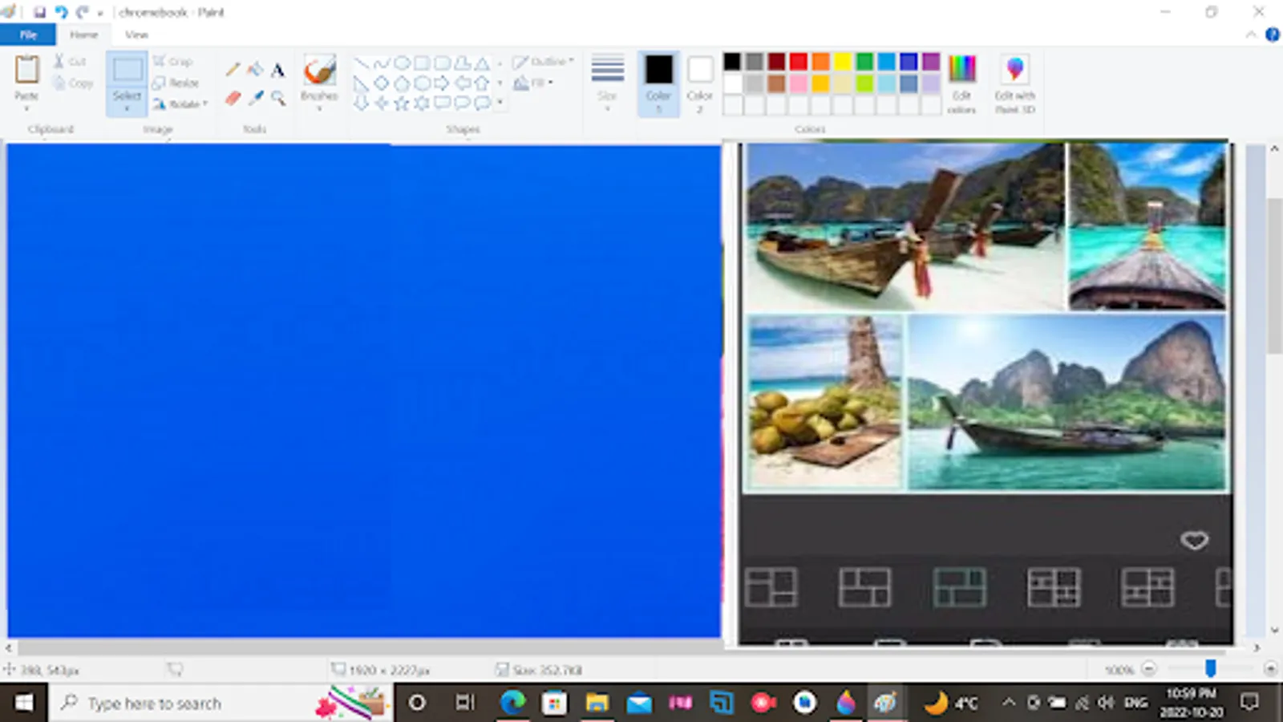The width and height of the screenshot is (1283, 722).
Task: Choose the Fill with color bucket
Action: pos(255,70)
